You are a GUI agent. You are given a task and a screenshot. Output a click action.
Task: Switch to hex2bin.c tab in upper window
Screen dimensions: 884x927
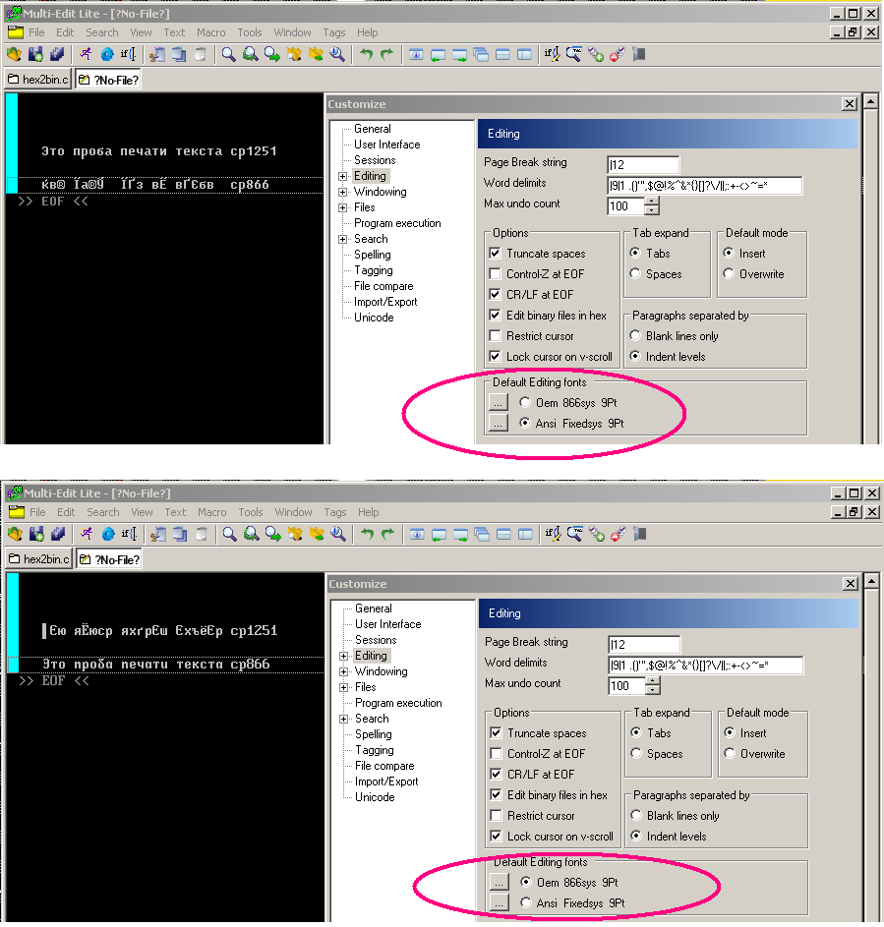(x=38, y=80)
